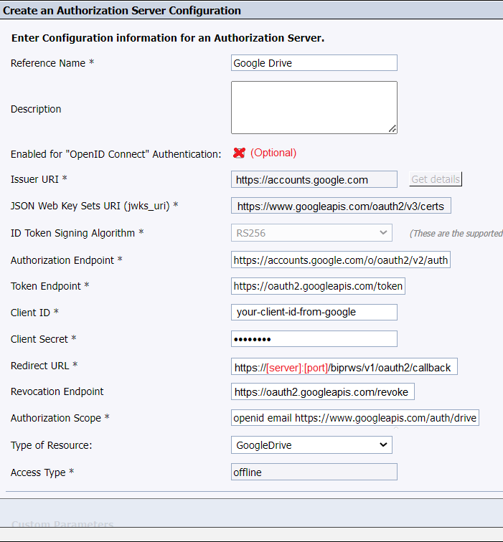Select the Issuer URI field
The image size is (503, 542).
314,179
